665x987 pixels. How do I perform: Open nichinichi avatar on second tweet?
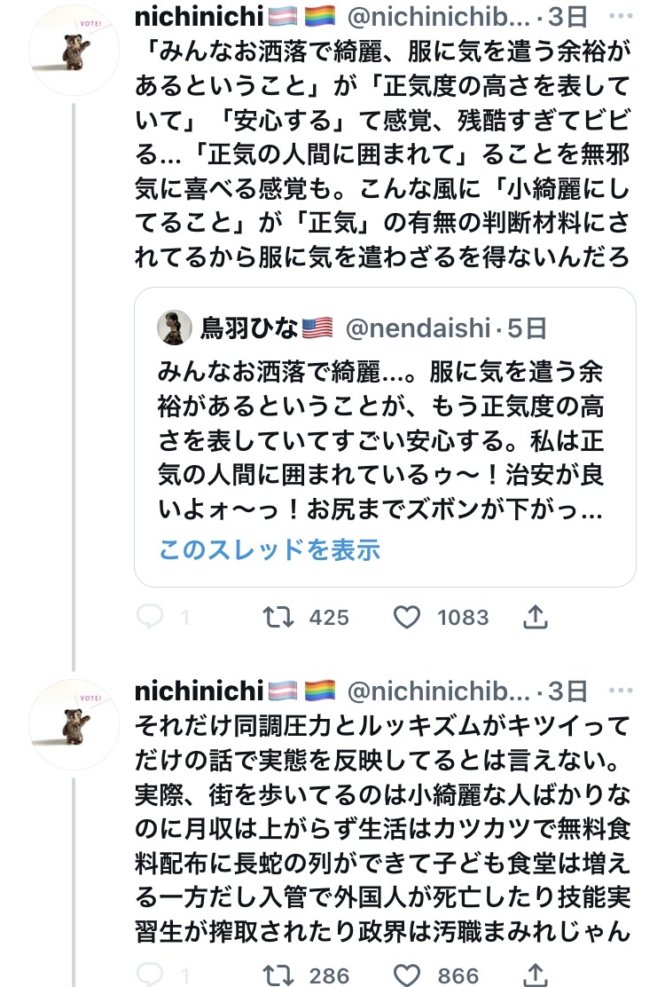pyautogui.click(x=74, y=725)
